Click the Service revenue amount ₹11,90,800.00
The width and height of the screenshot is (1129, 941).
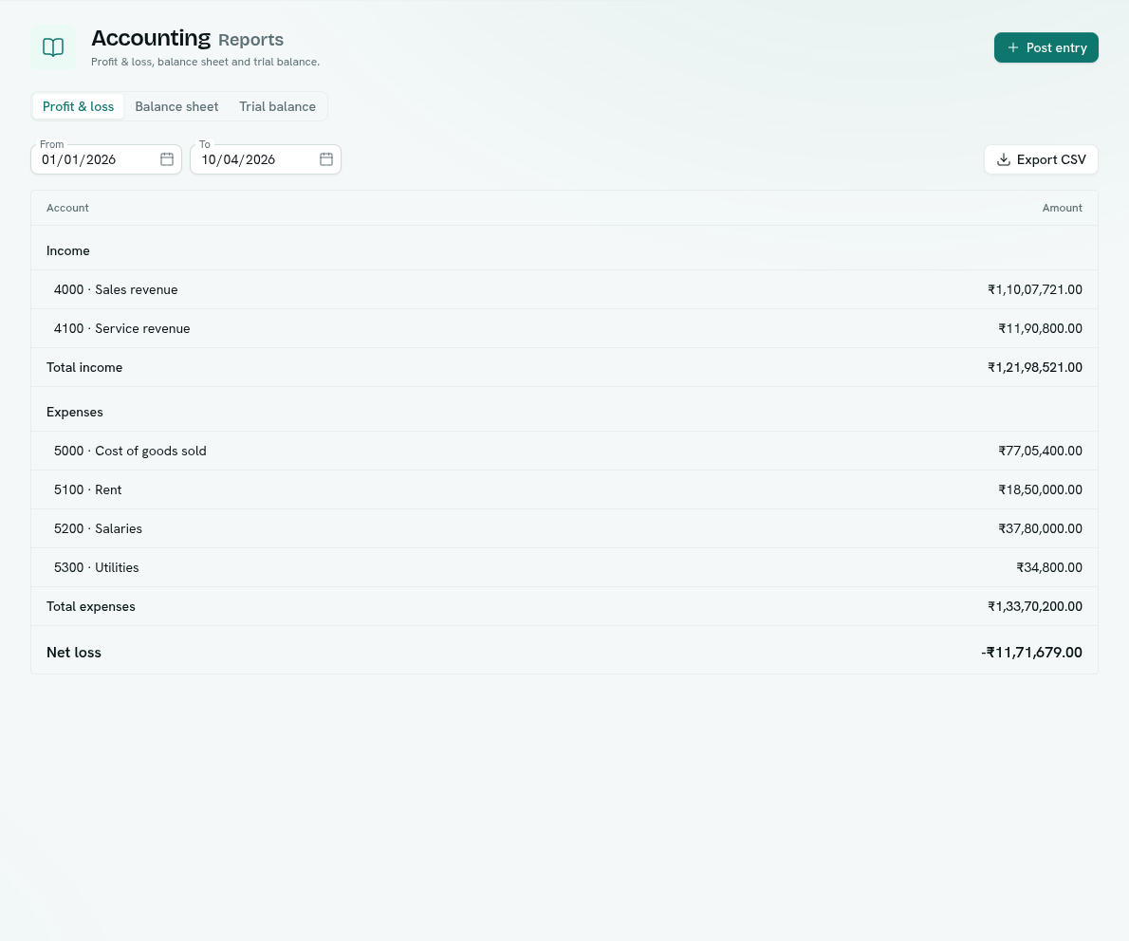click(1040, 328)
